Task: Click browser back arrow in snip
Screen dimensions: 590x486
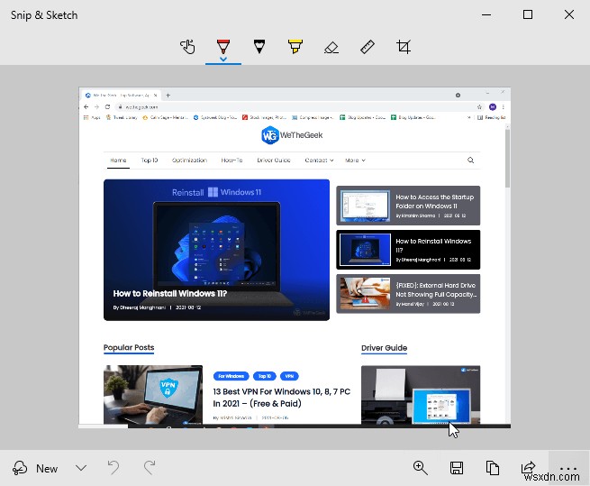Action: tap(86, 107)
